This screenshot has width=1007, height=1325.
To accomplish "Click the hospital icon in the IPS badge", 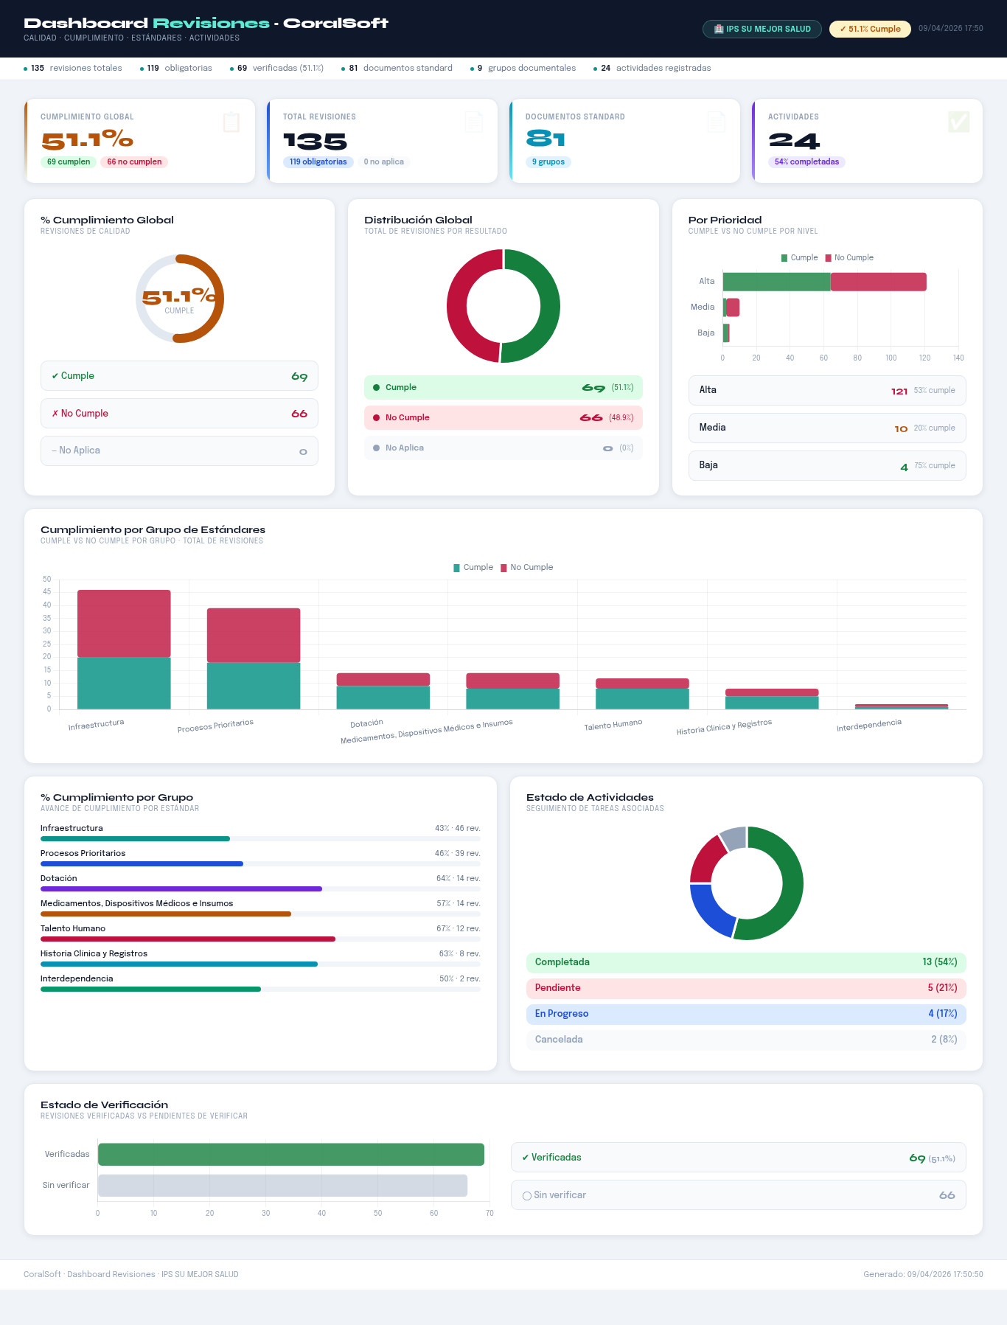I will [x=719, y=29].
